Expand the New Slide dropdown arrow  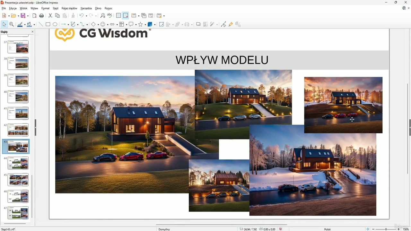(139, 16)
